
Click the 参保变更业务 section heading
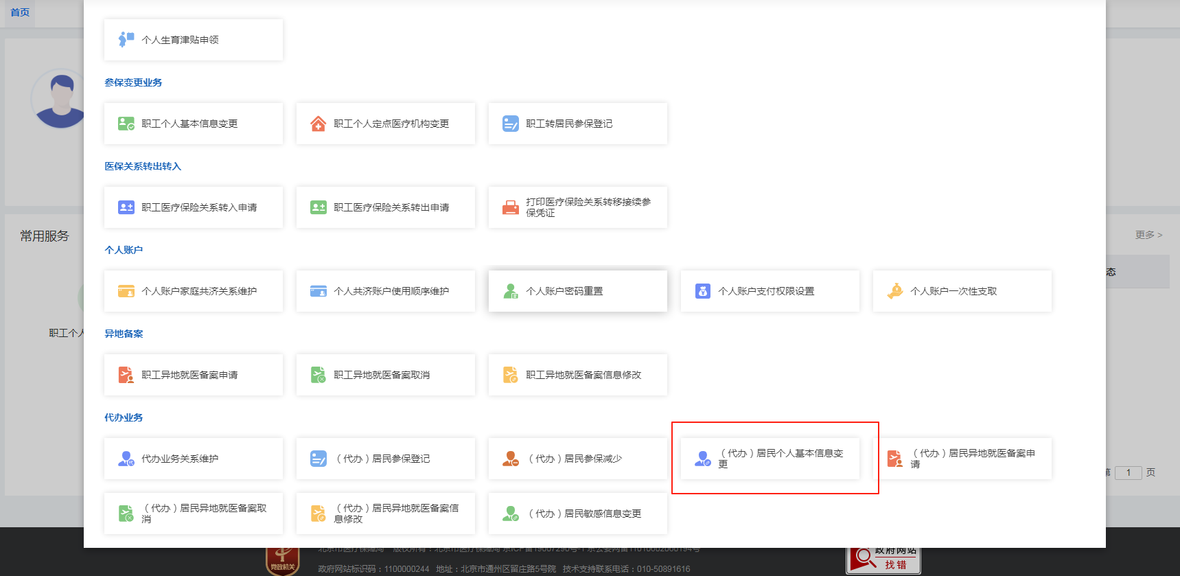(x=133, y=82)
